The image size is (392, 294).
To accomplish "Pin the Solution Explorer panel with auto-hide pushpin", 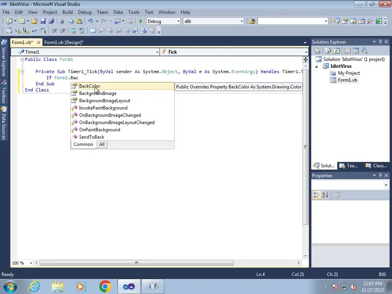I will tap(380, 42).
